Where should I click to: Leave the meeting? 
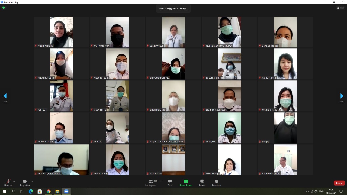pos(339,183)
